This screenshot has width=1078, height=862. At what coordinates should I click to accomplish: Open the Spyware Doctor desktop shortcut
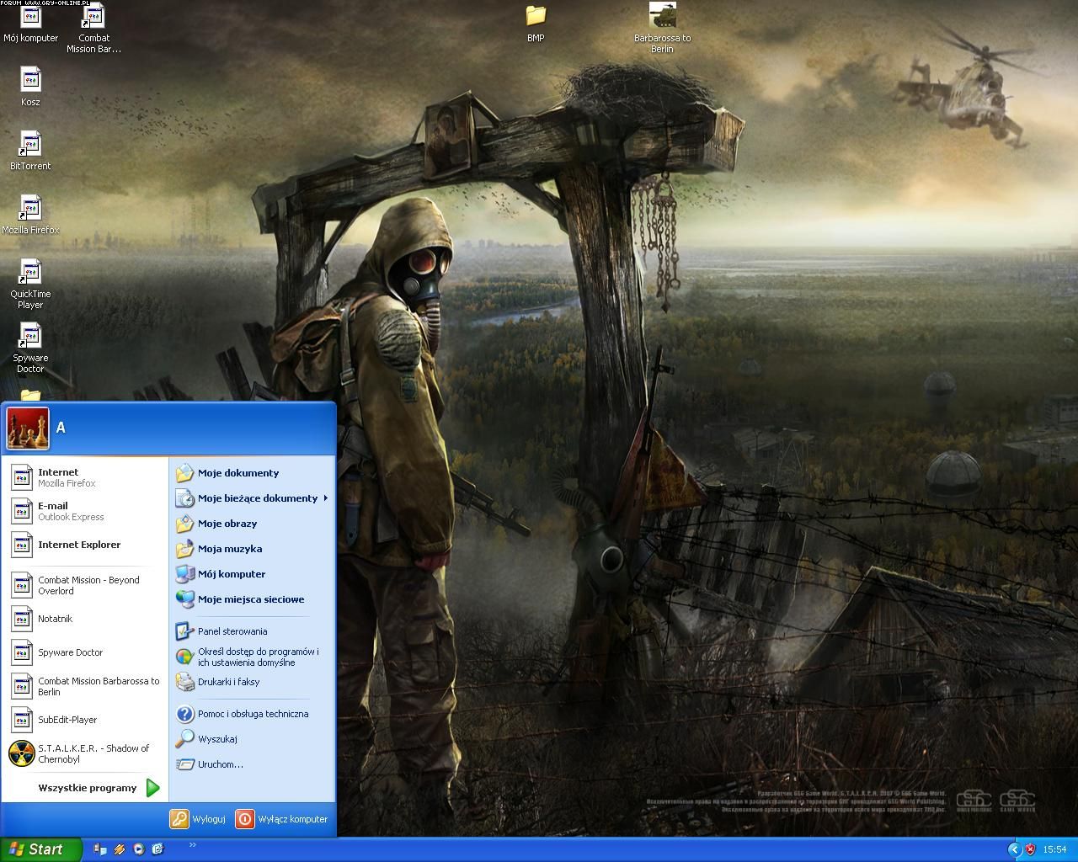point(30,348)
